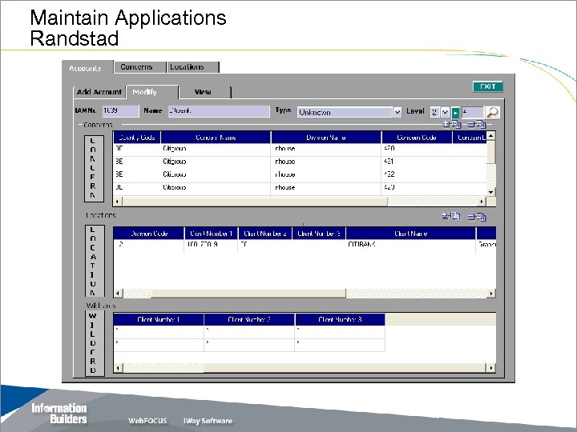The image size is (577, 432).
Task: Open the second Level dropdown arrow
Action: click(x=455, y=113)
